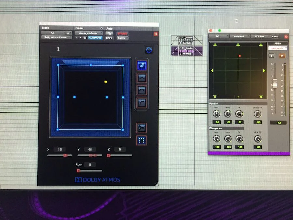This screenshot has height=220, width=293.
Task: Click the side % knob
Action: click(x=258, y=139)
